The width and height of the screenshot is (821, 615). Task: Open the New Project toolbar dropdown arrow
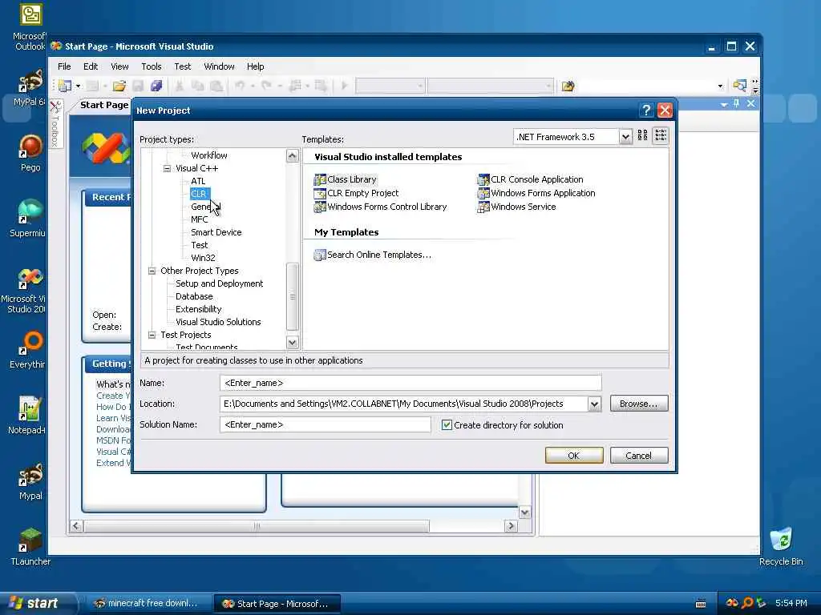pyautogui.click(x=78, y=86)
